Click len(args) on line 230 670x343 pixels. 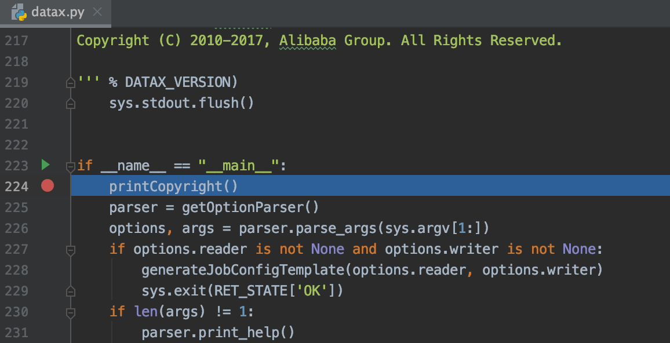170,312
